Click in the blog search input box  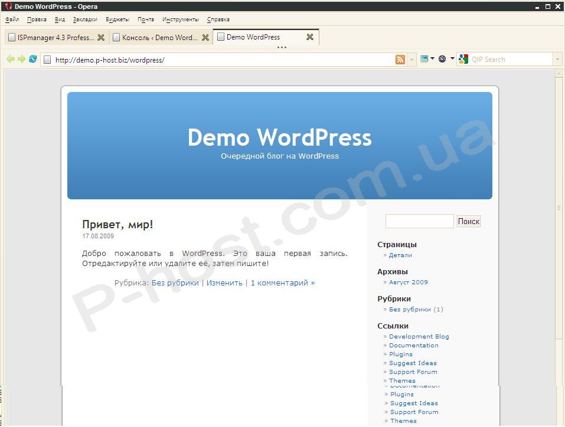[419, 221]
